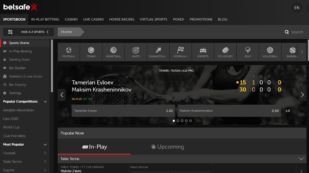Viewport: 309px width, 173px height.
Task: Open the Enhanced Accas tile
Action: [x=158, y=52]
